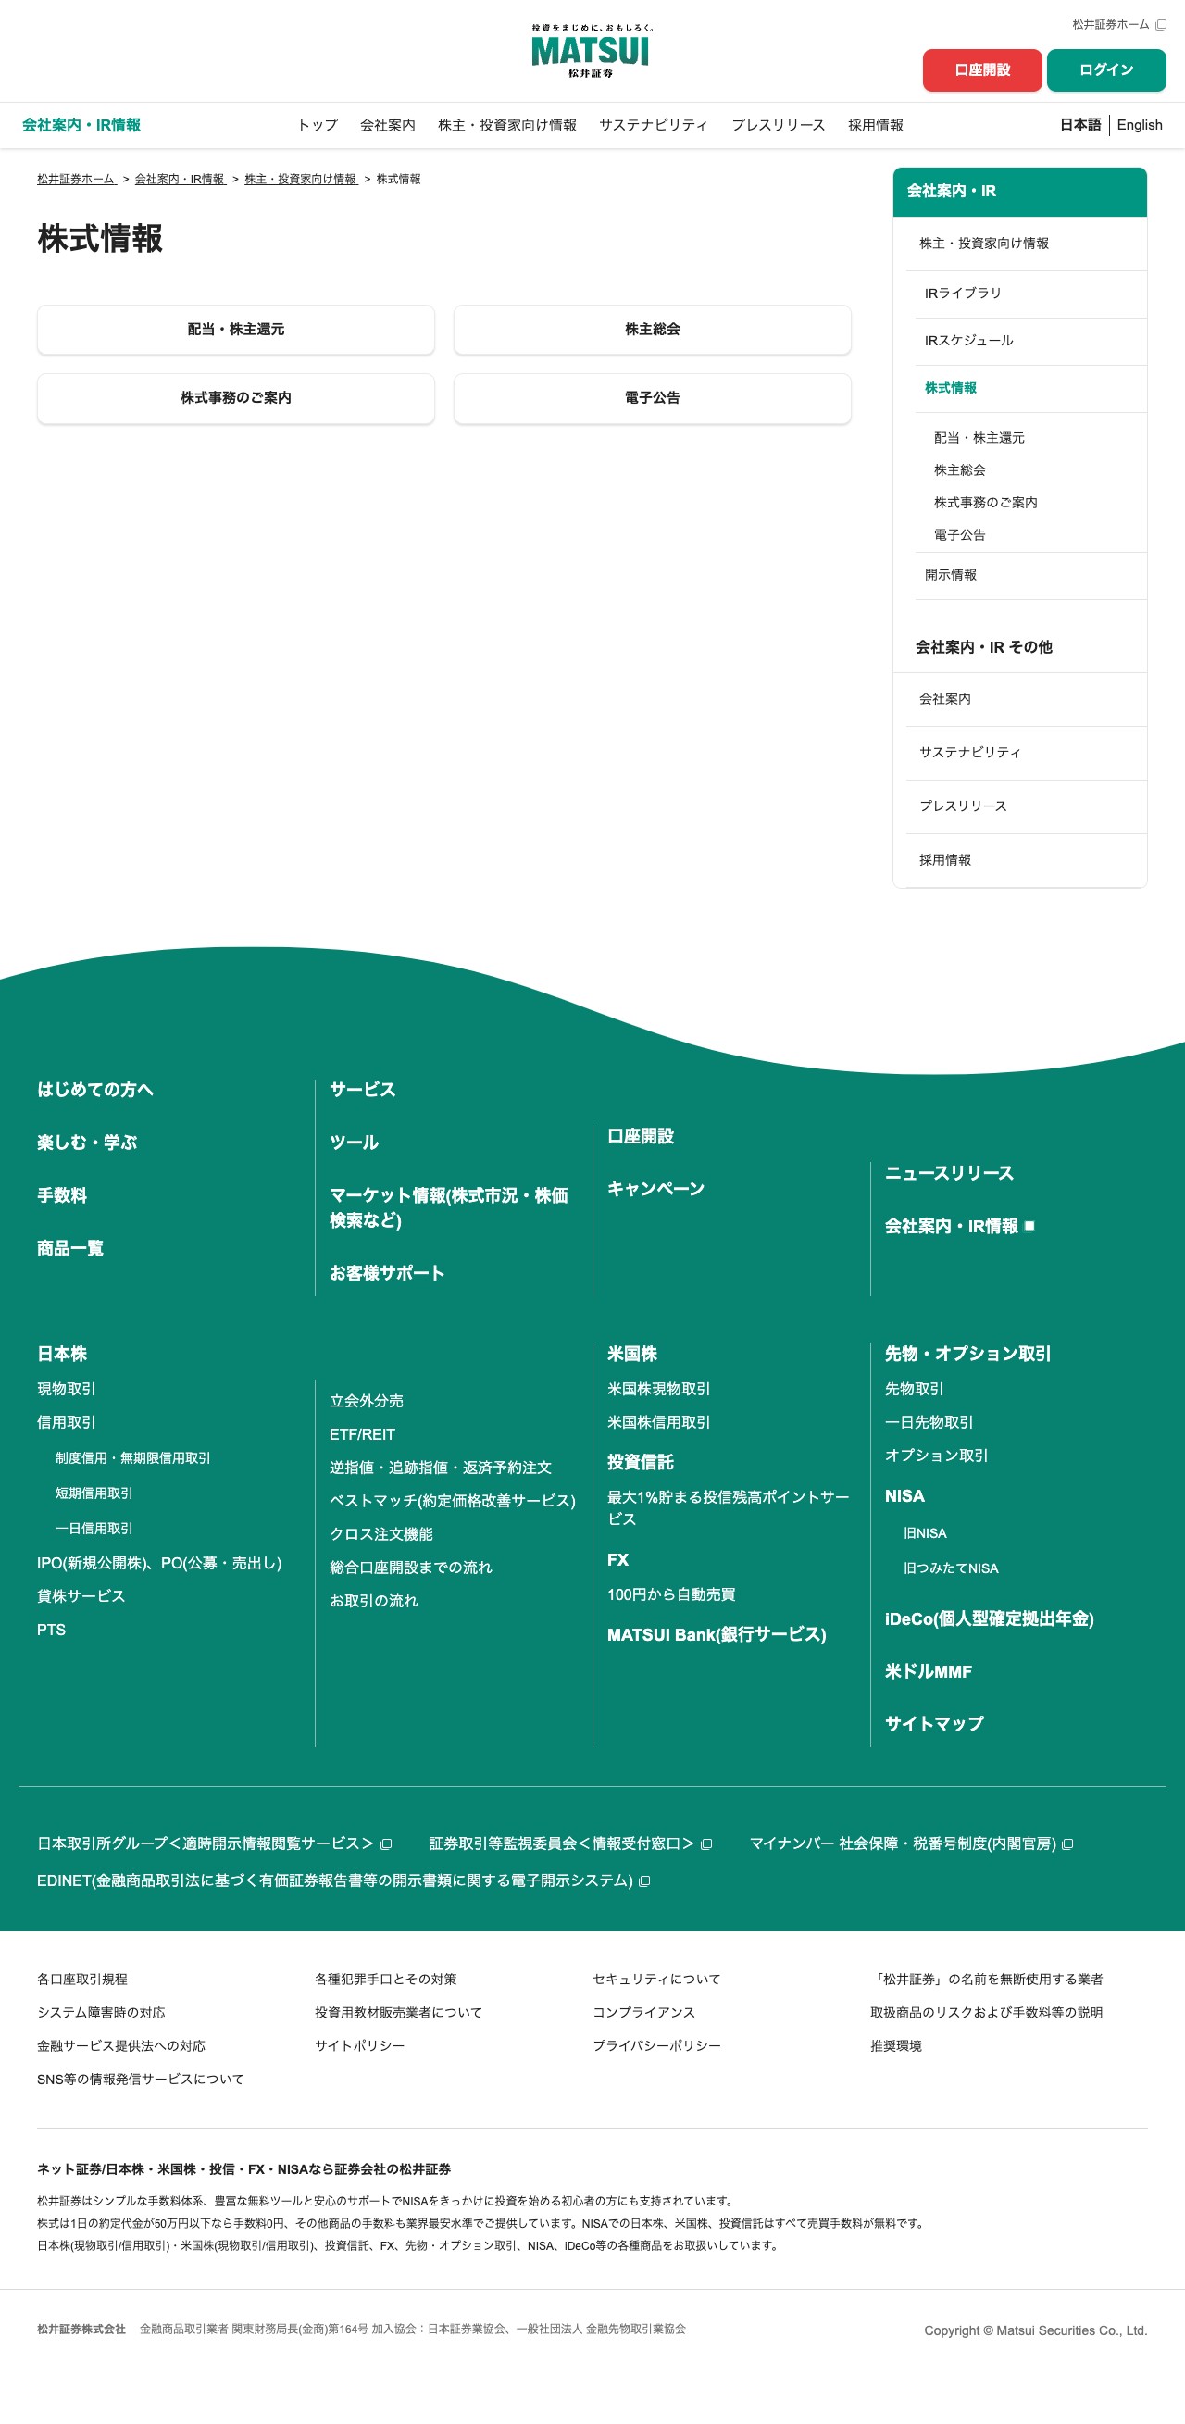The height and width of the screenshot is (2424, 1185).
Task: Open 株主総会 in the sidebar submenu
Action: click(x=959, y=469)
